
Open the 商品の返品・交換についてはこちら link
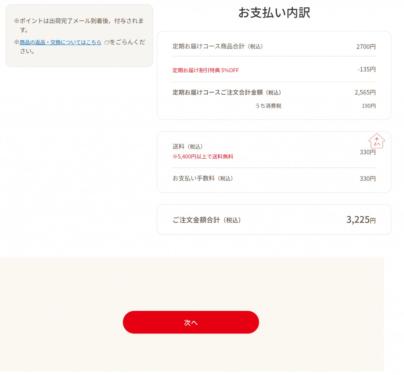[x=60, y=42]
